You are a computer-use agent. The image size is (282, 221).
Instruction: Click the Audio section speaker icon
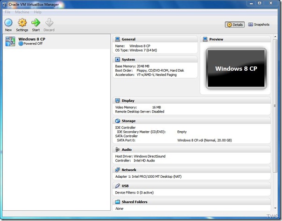[x=118, y=149]
